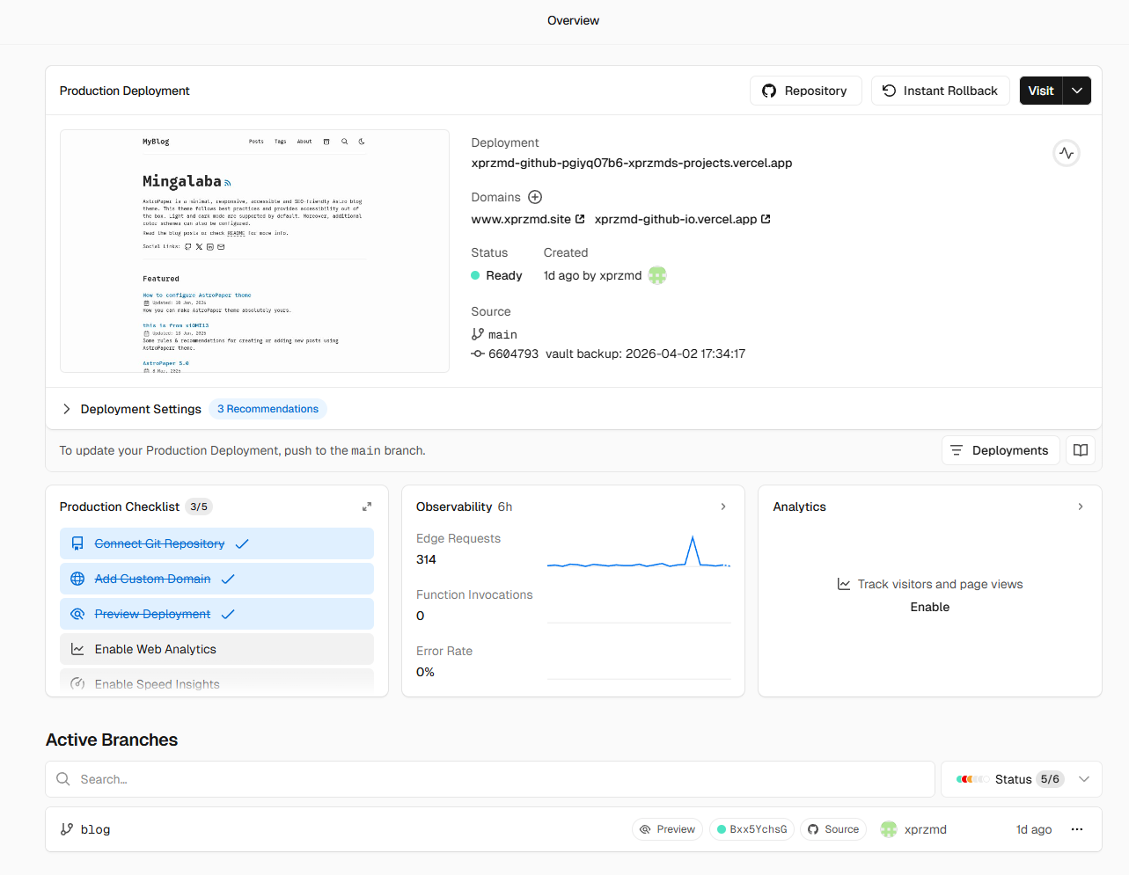View the 3 Recommendations badge
This screenshot has width=1129, height=875.
point(268,409)
